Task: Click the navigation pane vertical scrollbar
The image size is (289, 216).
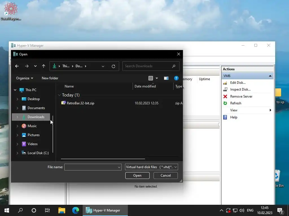Action: (x=53, y=134)
